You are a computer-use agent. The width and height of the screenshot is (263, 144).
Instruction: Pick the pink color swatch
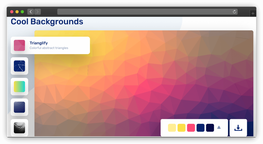pyautogui.click(x=191, y=128)
